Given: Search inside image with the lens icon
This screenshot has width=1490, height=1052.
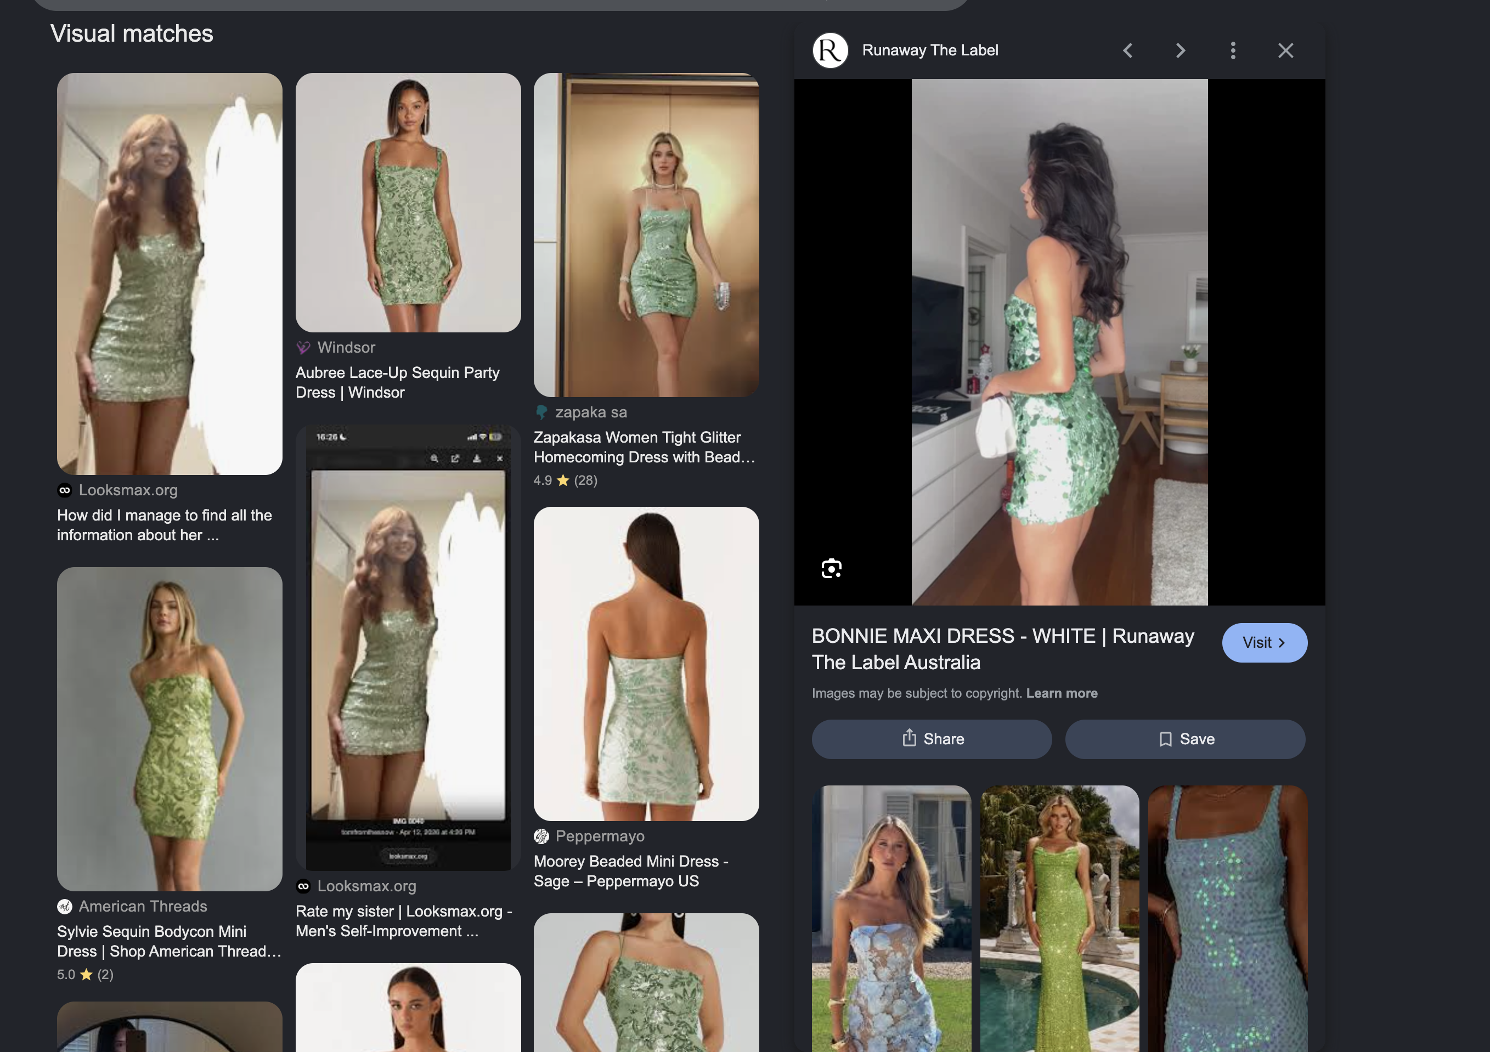Looking at the screenshot, I should click(x=831, y=569).
